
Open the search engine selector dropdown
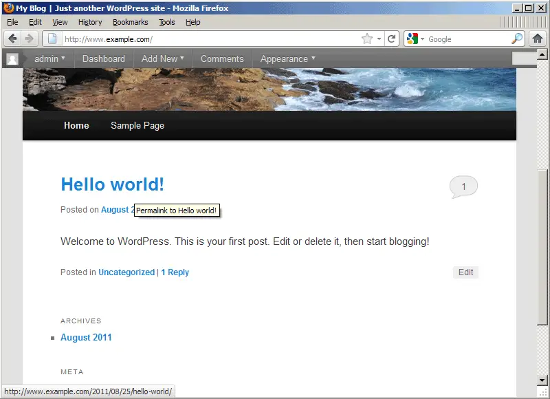[x=422, y=39]
